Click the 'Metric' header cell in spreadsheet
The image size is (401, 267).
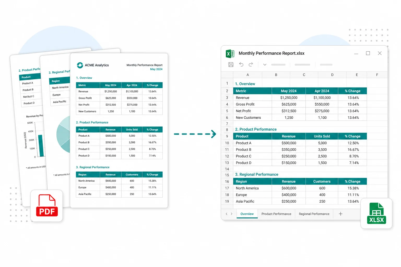(x=252, y=91)
